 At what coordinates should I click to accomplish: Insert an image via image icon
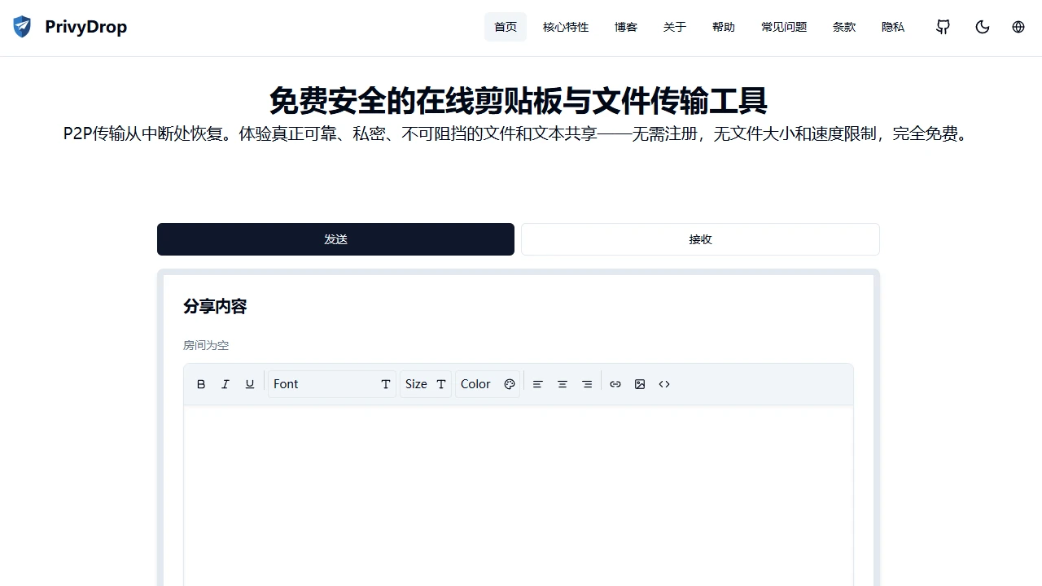tap(640, 384)
